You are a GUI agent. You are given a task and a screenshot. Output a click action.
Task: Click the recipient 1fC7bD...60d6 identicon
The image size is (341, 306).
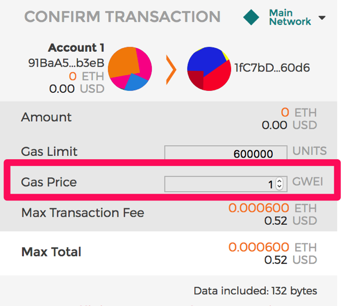point(209,69)
